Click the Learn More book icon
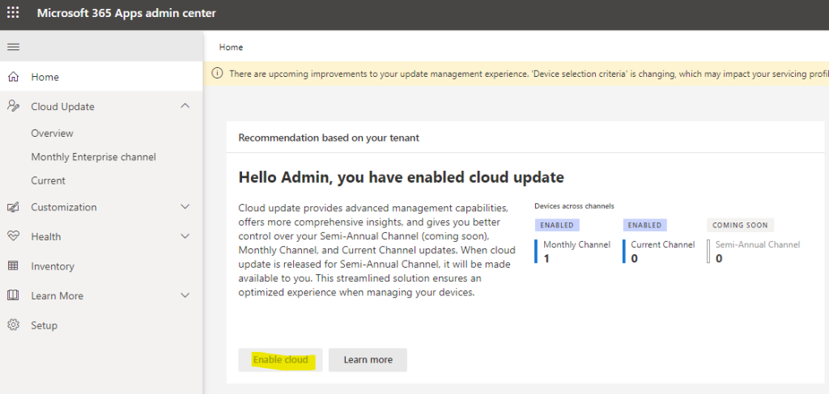This screenshot has height=394, width=829. coord(13,296)
